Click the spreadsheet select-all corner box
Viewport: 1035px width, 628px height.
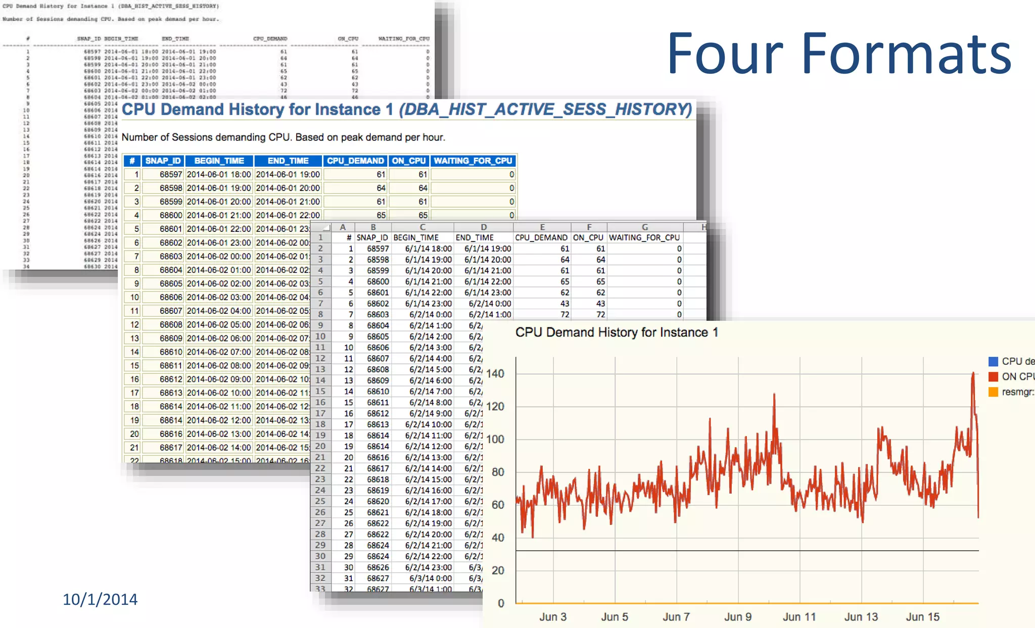click(321, 227)
